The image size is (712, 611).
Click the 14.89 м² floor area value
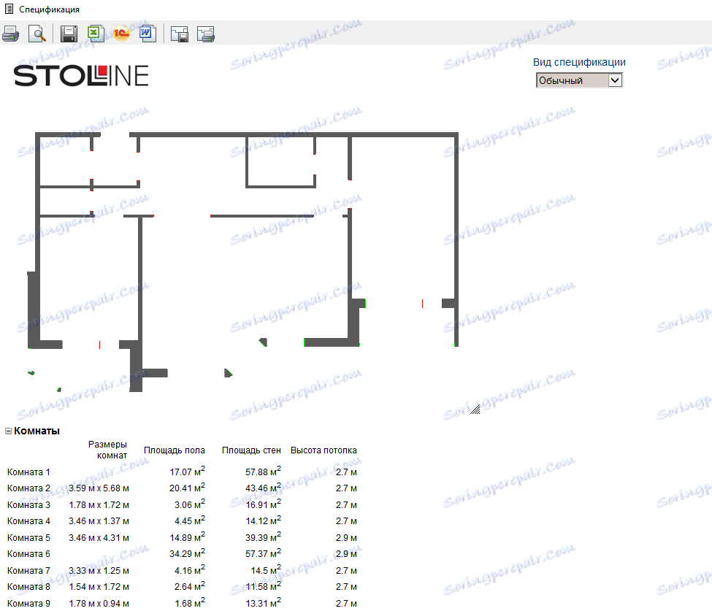pyautogui.click(x=187, y=537)
